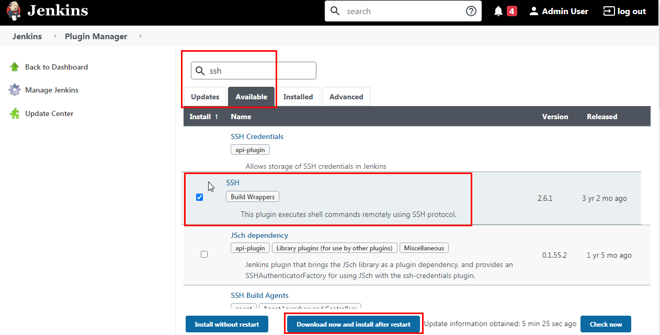Open the Installed tab
Image resolution: width=660 pixels, height=335 pixels.
[298, 97]
